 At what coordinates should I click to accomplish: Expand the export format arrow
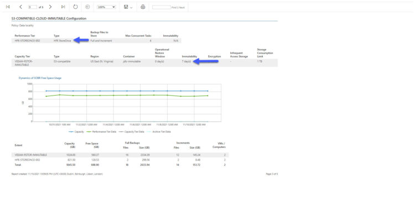131,7
